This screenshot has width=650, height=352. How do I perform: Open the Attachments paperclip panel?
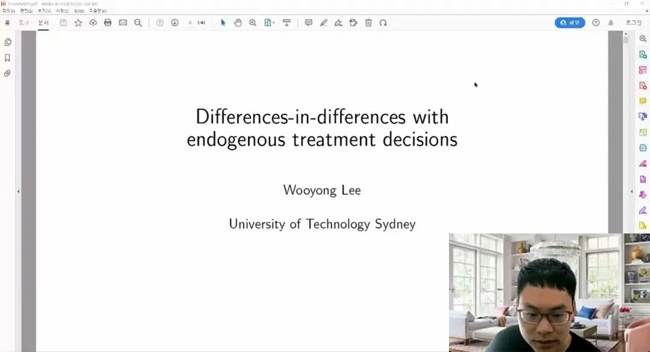[x=8, y=73]
